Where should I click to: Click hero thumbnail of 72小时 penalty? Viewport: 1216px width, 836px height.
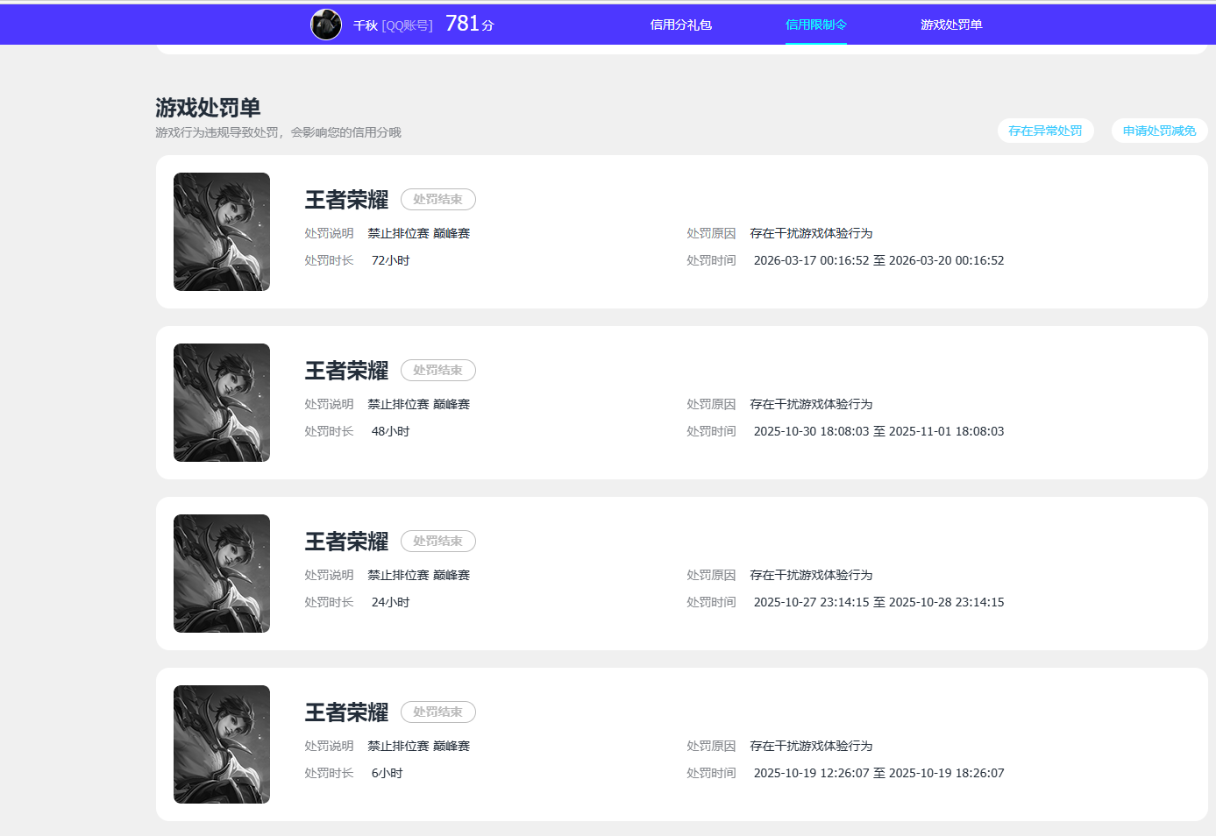click(x=222, y=231)
